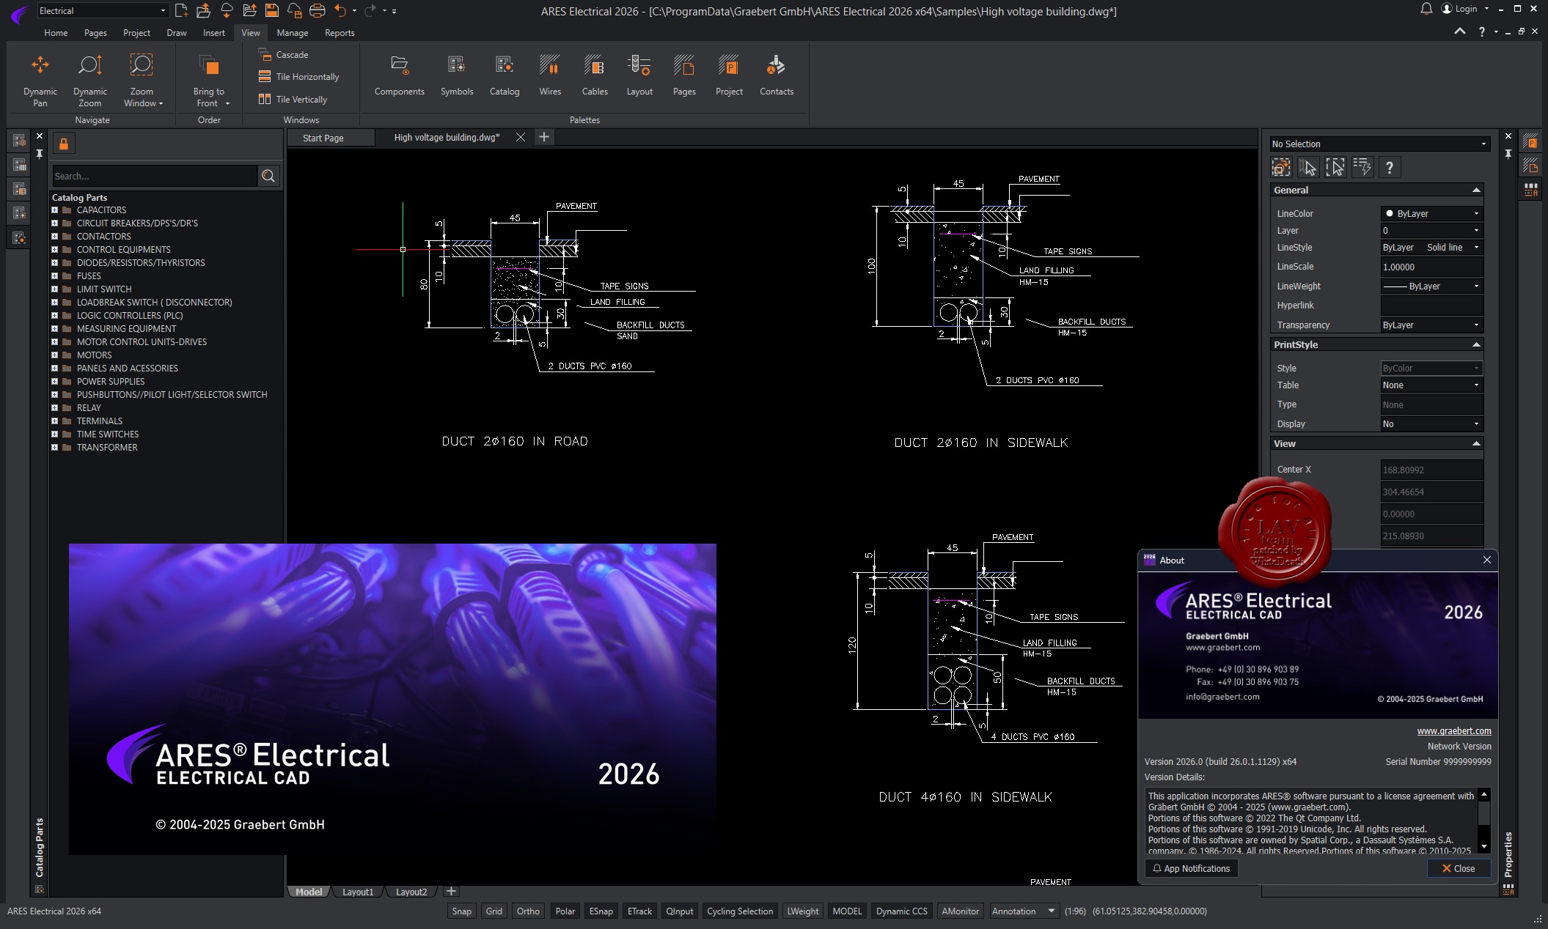Click the Quick Select lightning icon in Properties
This screenshot has width=1548, height=929.
(1362, 167)
